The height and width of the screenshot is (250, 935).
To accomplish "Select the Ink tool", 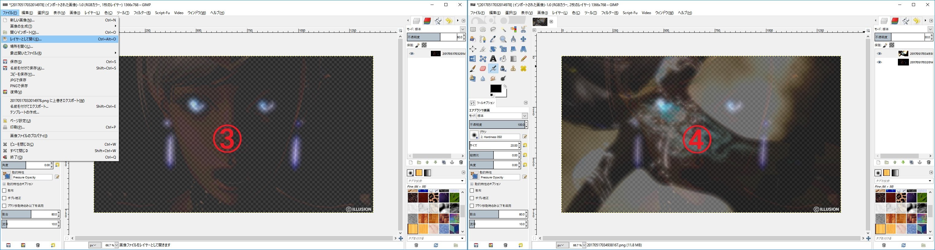I will pos(503,69).
